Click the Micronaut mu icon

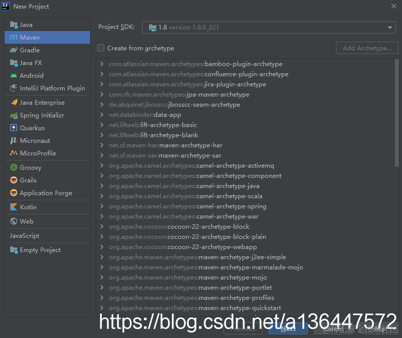pyautogui.click(x=14, y=141)
